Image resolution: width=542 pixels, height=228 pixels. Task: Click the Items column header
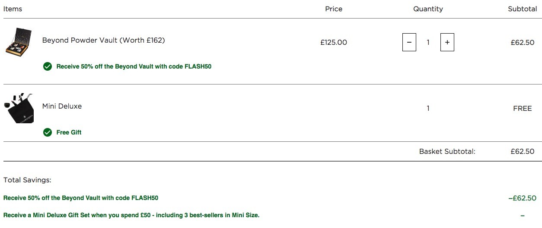13,9
